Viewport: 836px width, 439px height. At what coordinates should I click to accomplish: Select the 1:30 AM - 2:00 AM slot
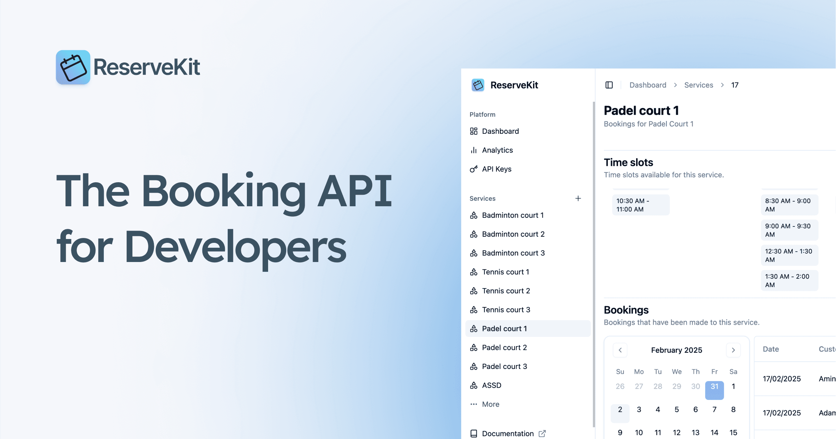coord(789,280)
